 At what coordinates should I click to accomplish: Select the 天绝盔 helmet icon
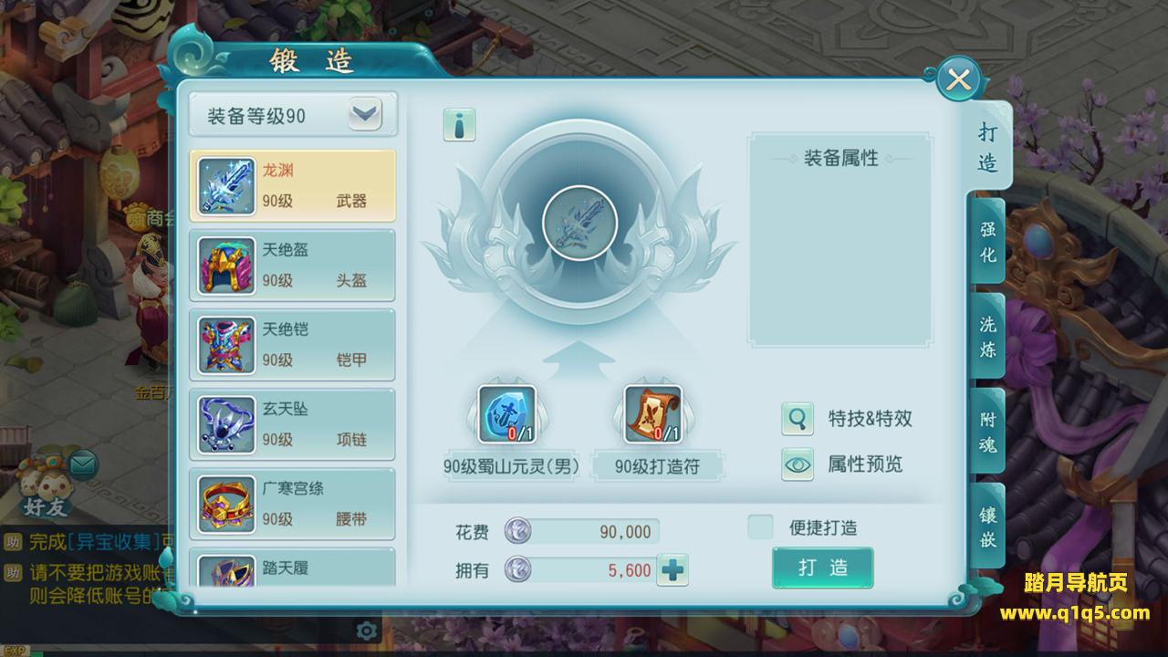tap(227, 266)
